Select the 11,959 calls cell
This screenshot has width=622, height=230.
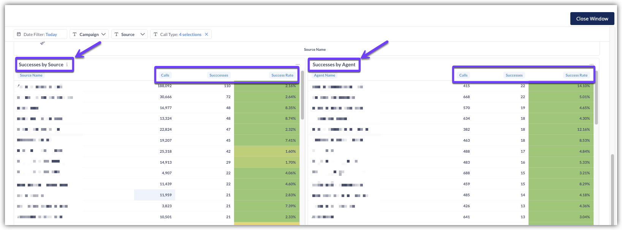point(166,195)
